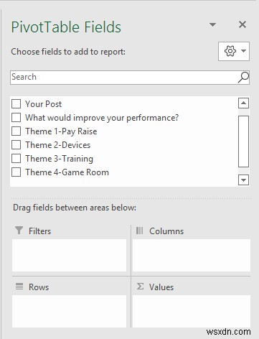Click the field list scroll up arrow
The height and width of the screenshot is (339, 259).
click(243, 103)
